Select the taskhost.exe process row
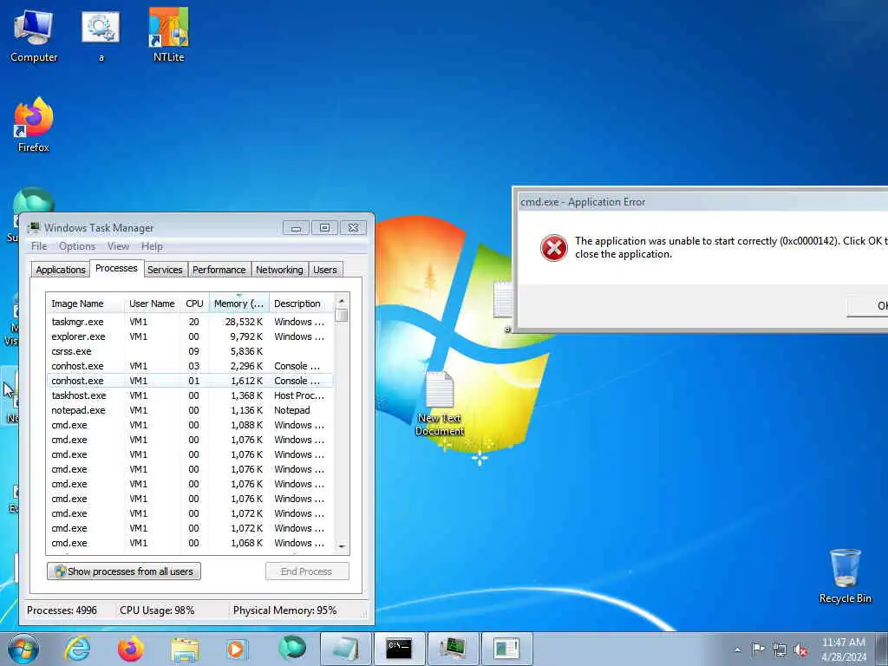The height and width of the screenshot is (666, 888). click(190, 395)
